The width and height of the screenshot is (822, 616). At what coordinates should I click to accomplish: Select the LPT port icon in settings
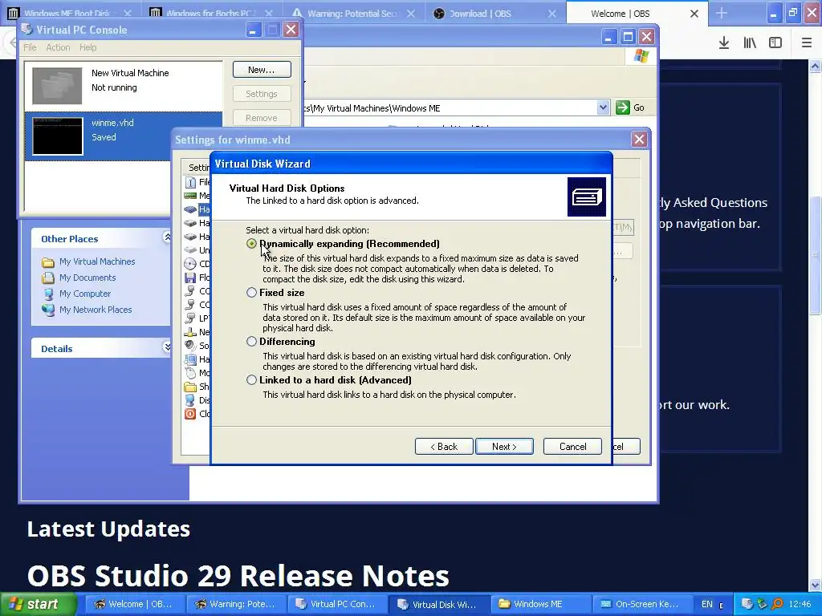[190, 318]
